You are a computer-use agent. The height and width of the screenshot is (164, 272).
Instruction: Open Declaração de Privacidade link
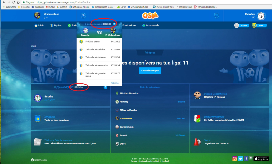pos(149,161)
